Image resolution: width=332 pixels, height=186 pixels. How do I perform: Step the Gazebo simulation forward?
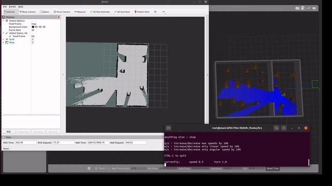[x=96, y=168]
